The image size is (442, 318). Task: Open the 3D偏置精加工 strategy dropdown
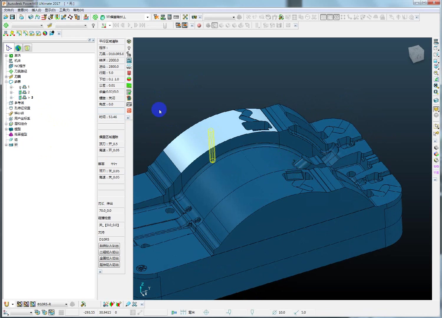(x=148, y=17)
